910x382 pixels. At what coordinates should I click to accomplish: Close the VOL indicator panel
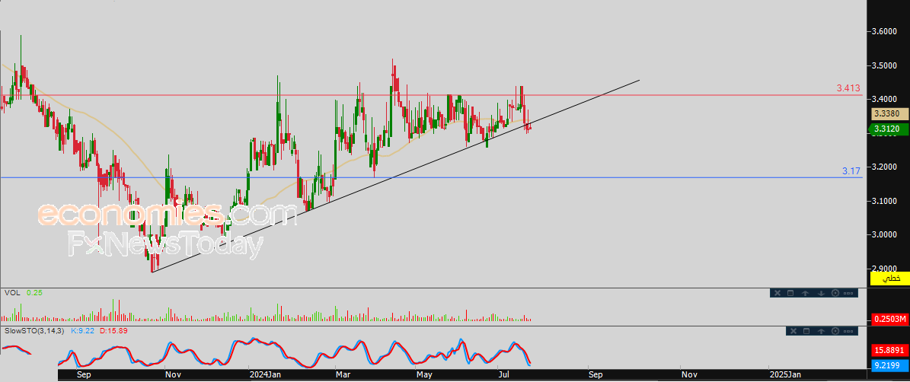[x=777, y=293]
